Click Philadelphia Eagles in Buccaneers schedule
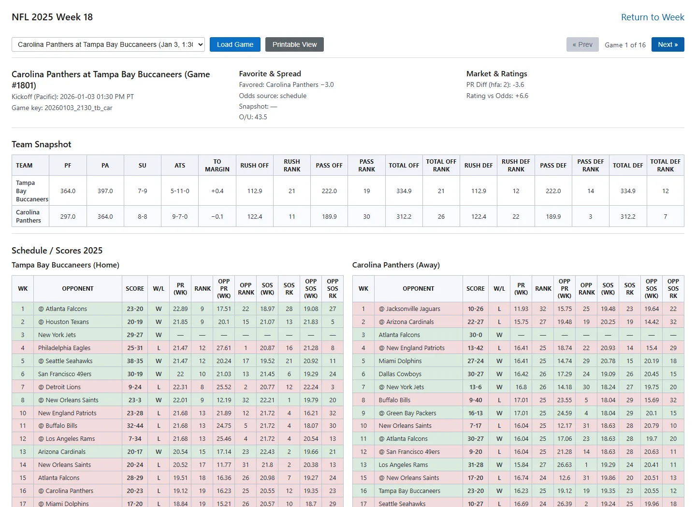 (x=64, y=348)
